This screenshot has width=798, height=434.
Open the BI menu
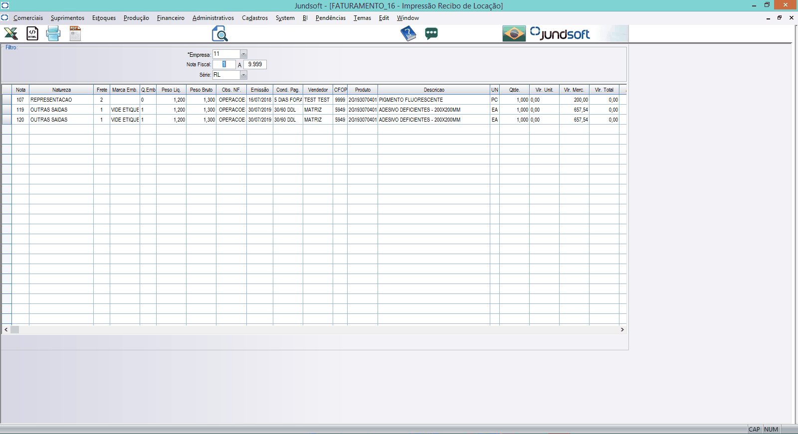tap(305, 18)
